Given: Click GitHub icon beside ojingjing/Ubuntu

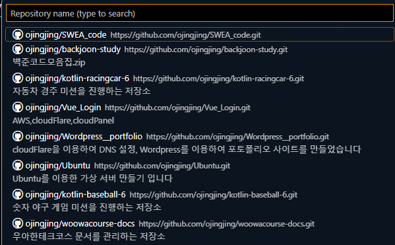Looking at the screenshot, I should pos(18,165).
